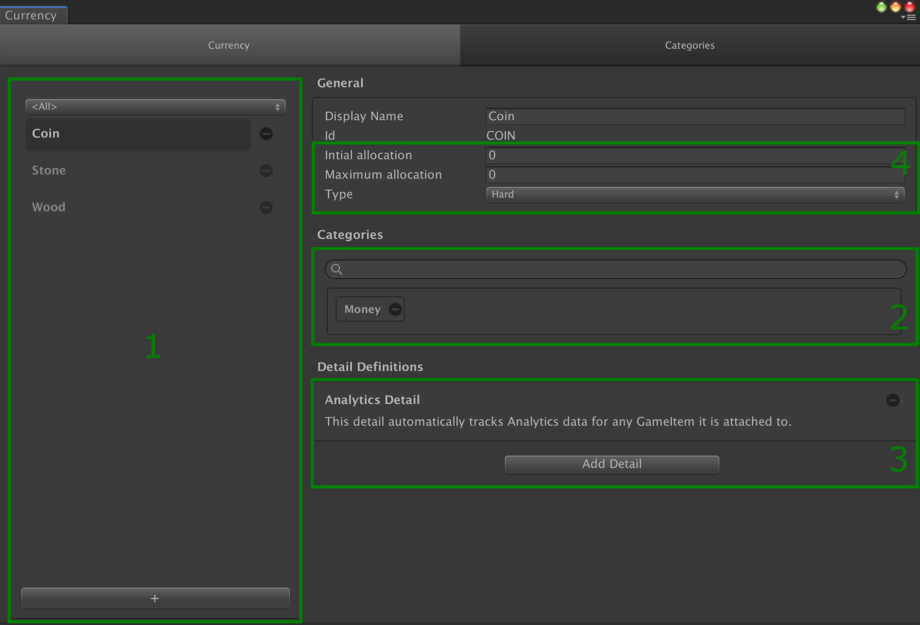The width and height of the screenshot is (920, 625).
Task: Add a new currency with plus button
Action: tap(155, 598)
